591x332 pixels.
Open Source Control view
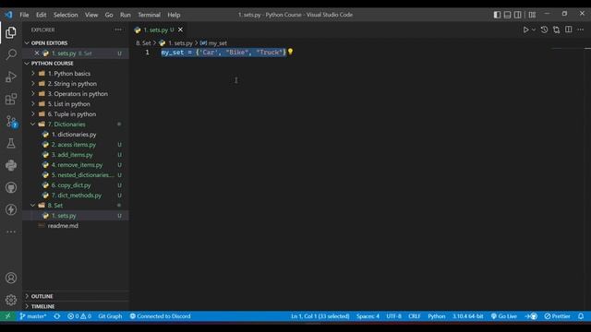coord(11,121)
